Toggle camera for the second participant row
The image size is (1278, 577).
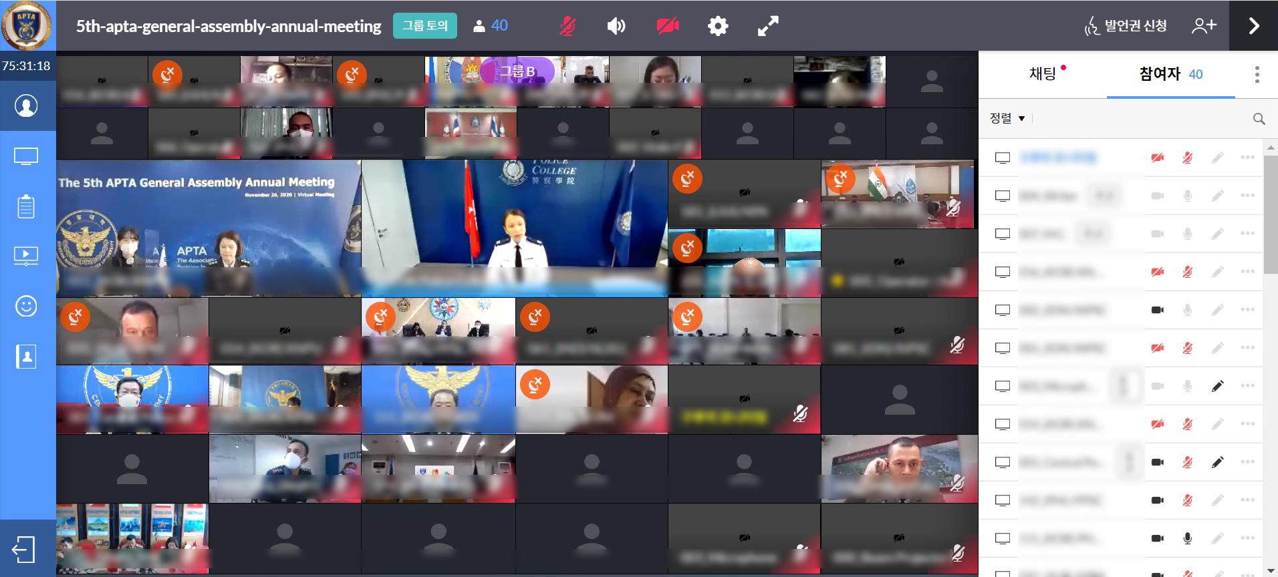[x=1158, y=196]
